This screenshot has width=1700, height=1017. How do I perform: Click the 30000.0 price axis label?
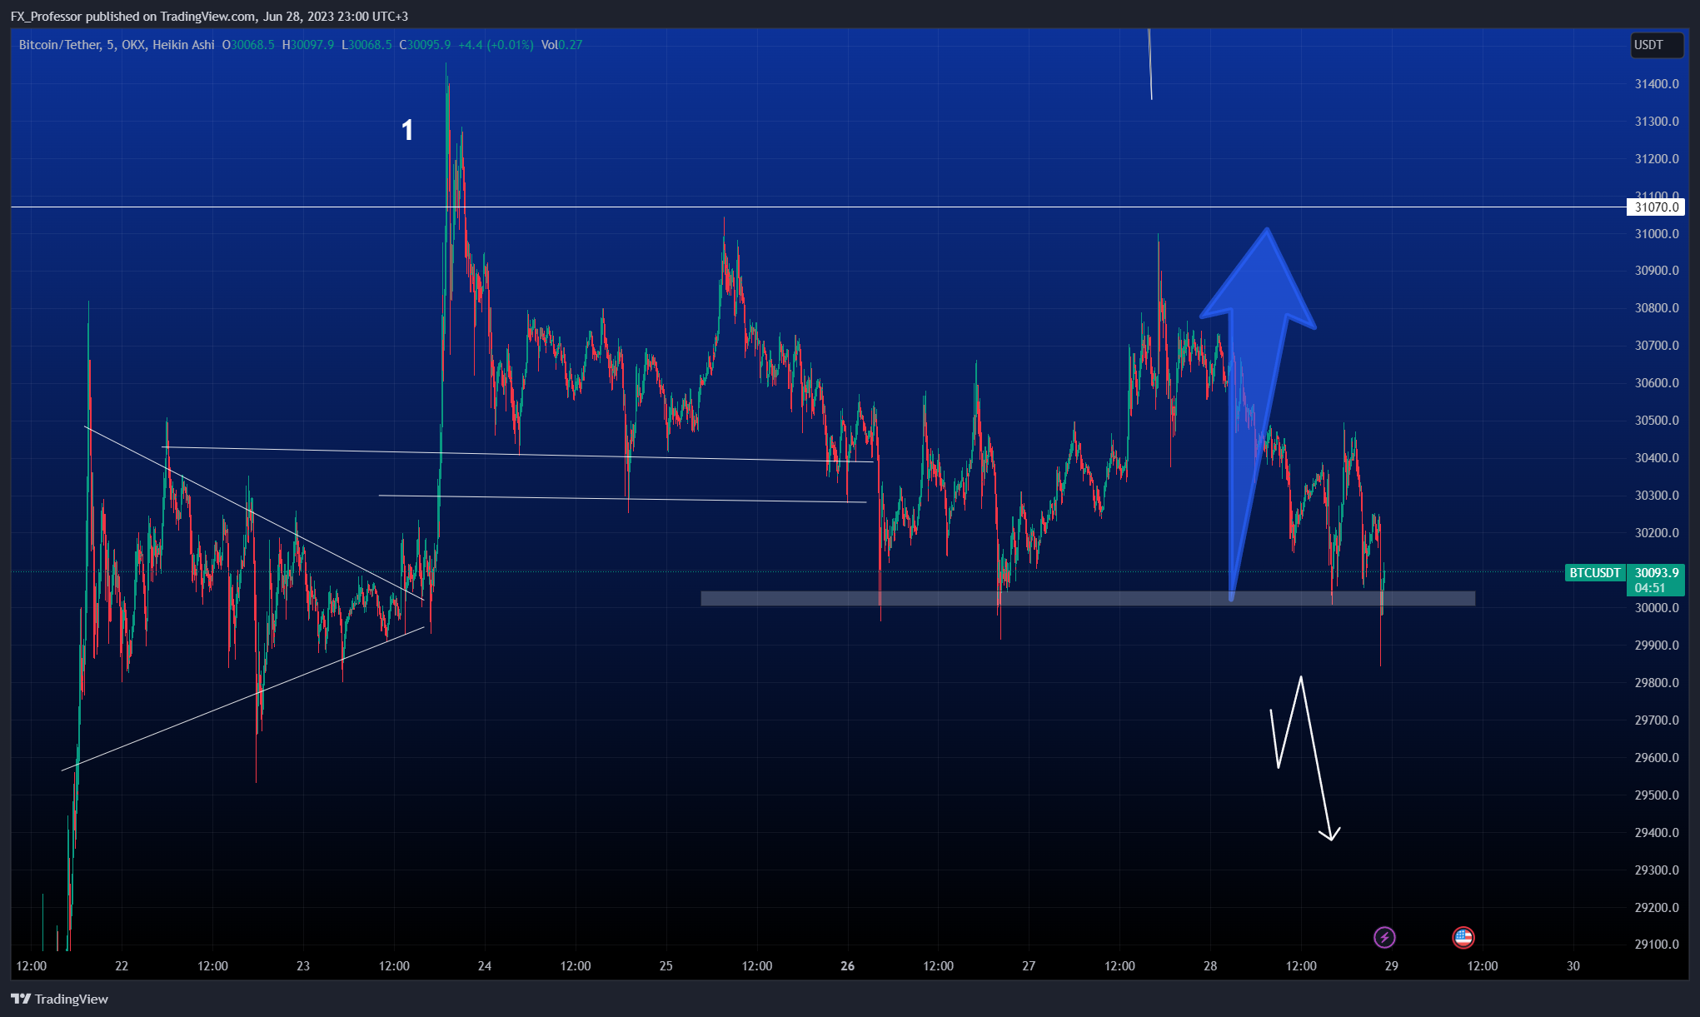click(1657, 608)
